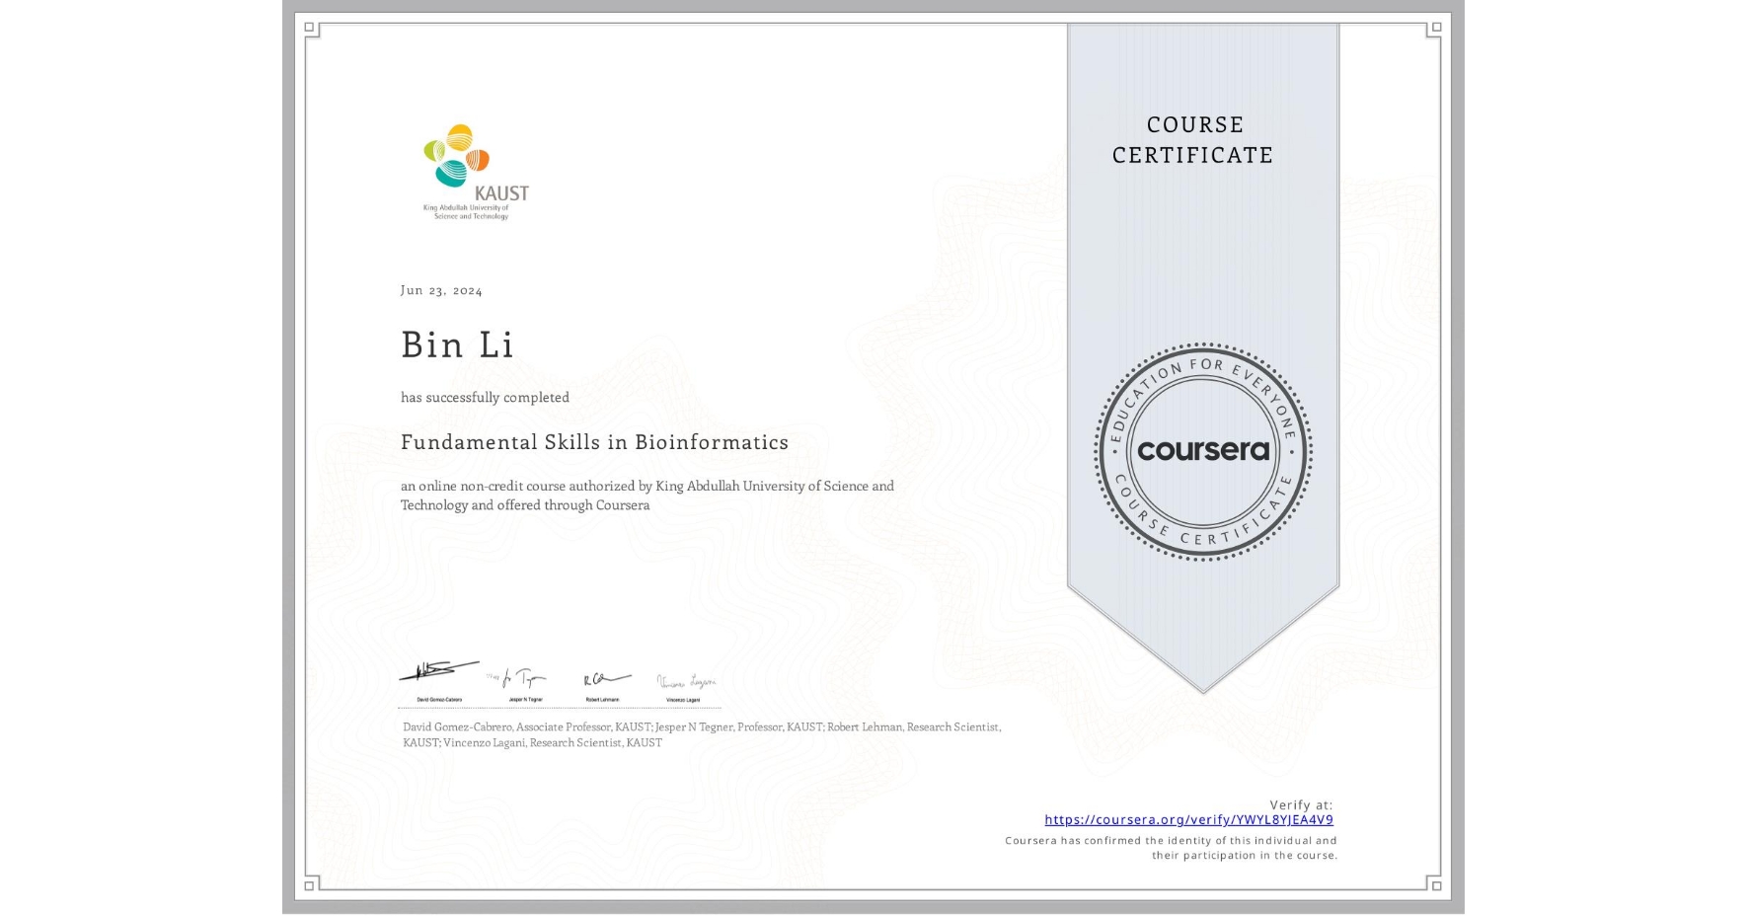Select David Gomez-Cabrero's signature
Viewport: 1749px width, 916px height.
[x=434, y=671]
